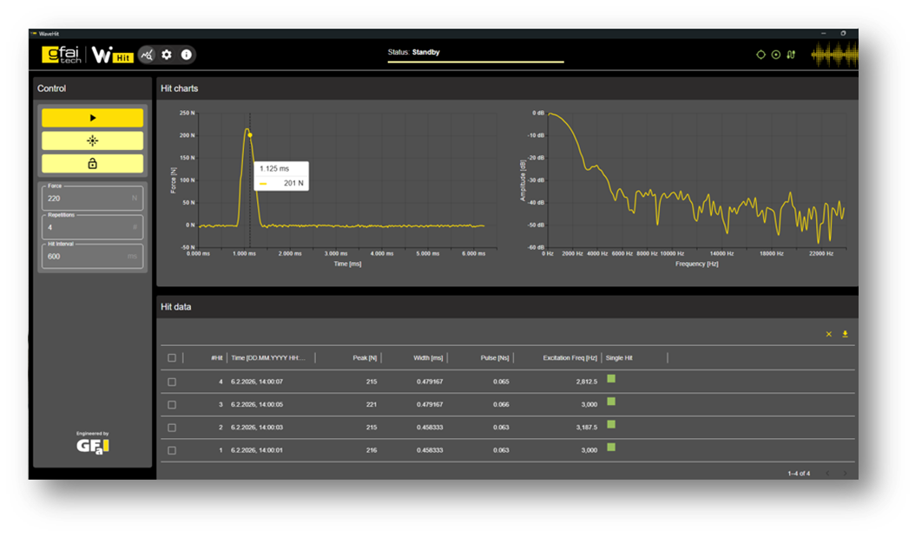
Task: Click the Hit data panel title
Action: click(175, 307)
